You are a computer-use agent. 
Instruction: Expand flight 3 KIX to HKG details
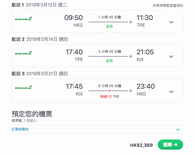pyautogui.click(x=171, y=92)
